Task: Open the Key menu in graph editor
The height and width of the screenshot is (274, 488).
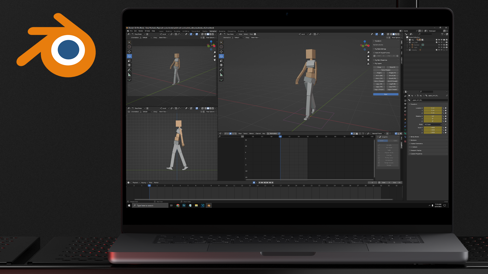Action: pyautogui.click(x=264, y=133)
